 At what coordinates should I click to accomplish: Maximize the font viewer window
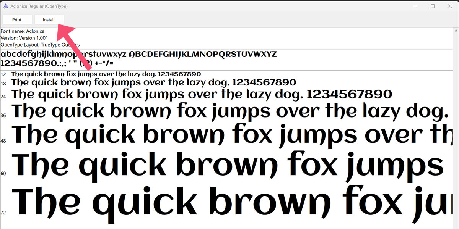433,6
